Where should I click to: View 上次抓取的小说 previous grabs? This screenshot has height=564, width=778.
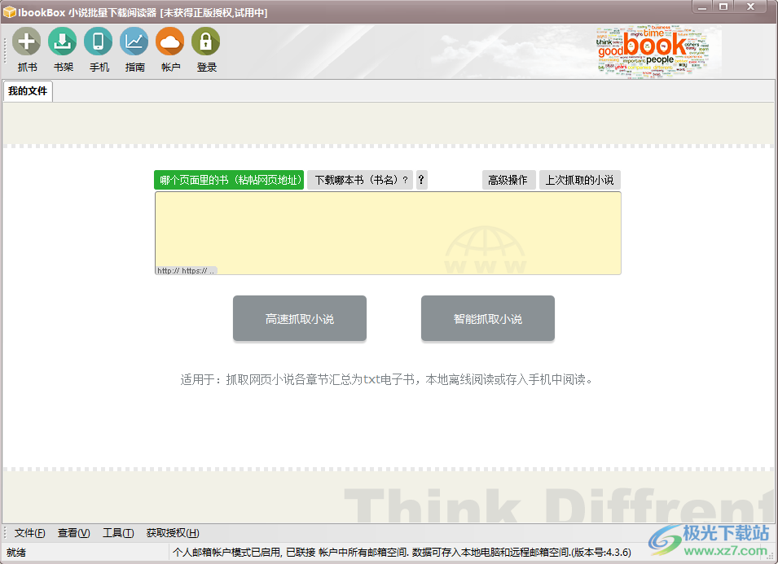click(579, 180)
